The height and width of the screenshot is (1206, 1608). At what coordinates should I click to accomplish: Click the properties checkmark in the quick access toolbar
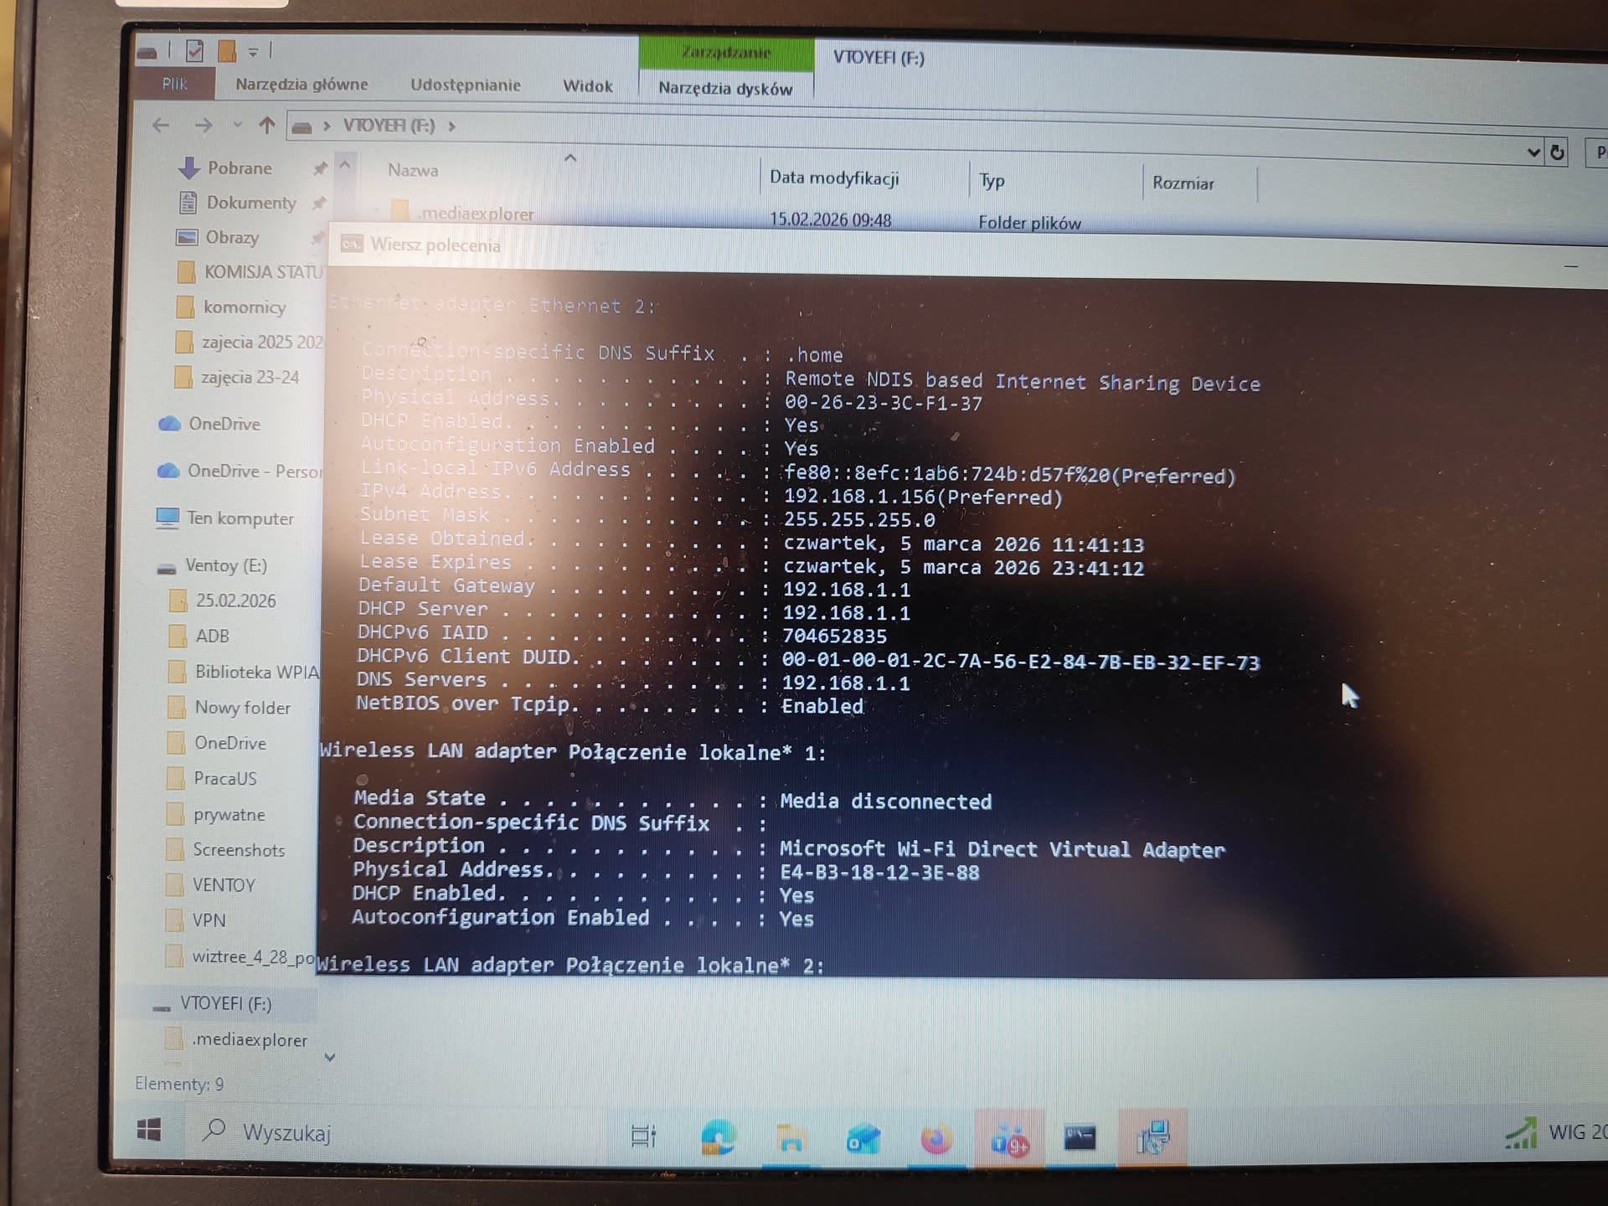tap(194, 52)
